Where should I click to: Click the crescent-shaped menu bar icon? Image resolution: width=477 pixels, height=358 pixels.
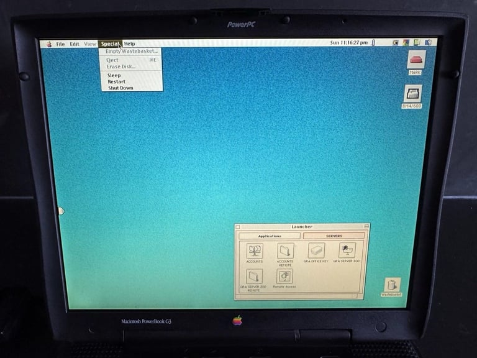395,43
